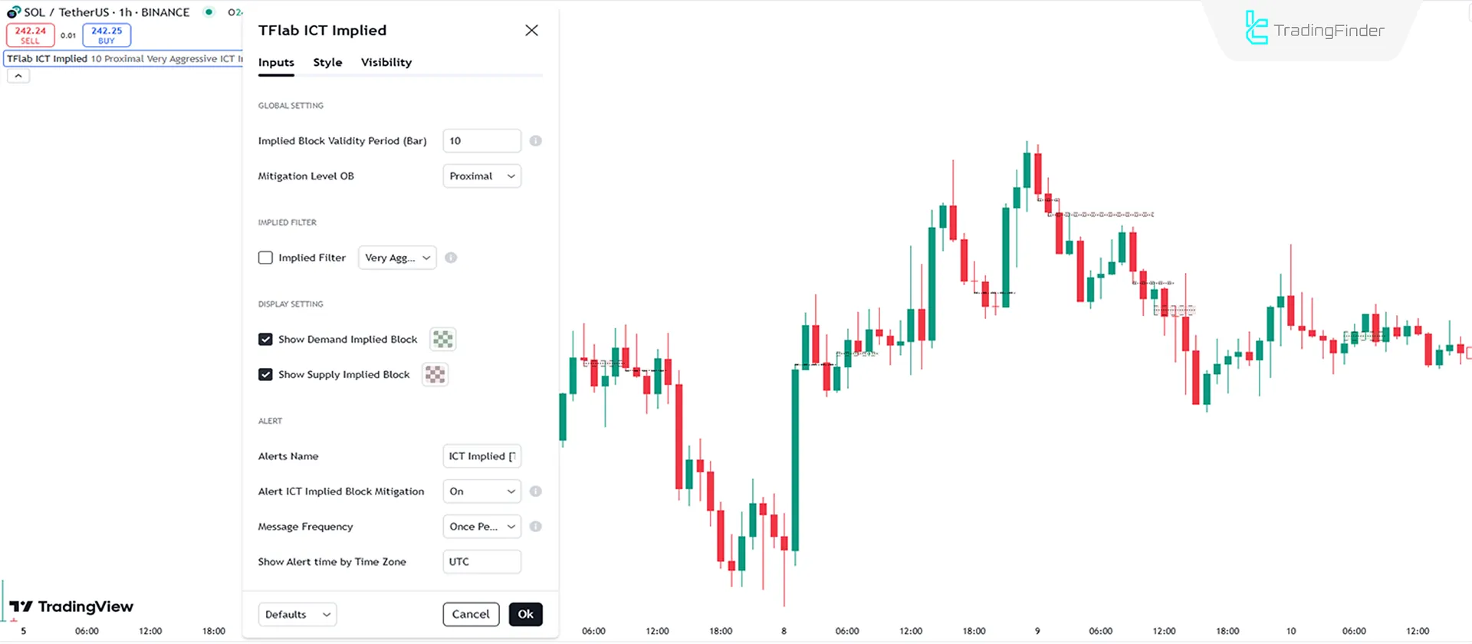Switch to the Style tab
The image size is (1472, 644).
tap(327, 62)
